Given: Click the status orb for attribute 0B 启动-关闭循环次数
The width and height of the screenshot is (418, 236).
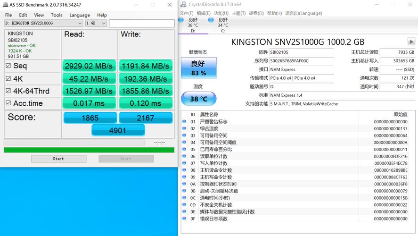Looking at the screenshot, I should (x=184, y=191).
